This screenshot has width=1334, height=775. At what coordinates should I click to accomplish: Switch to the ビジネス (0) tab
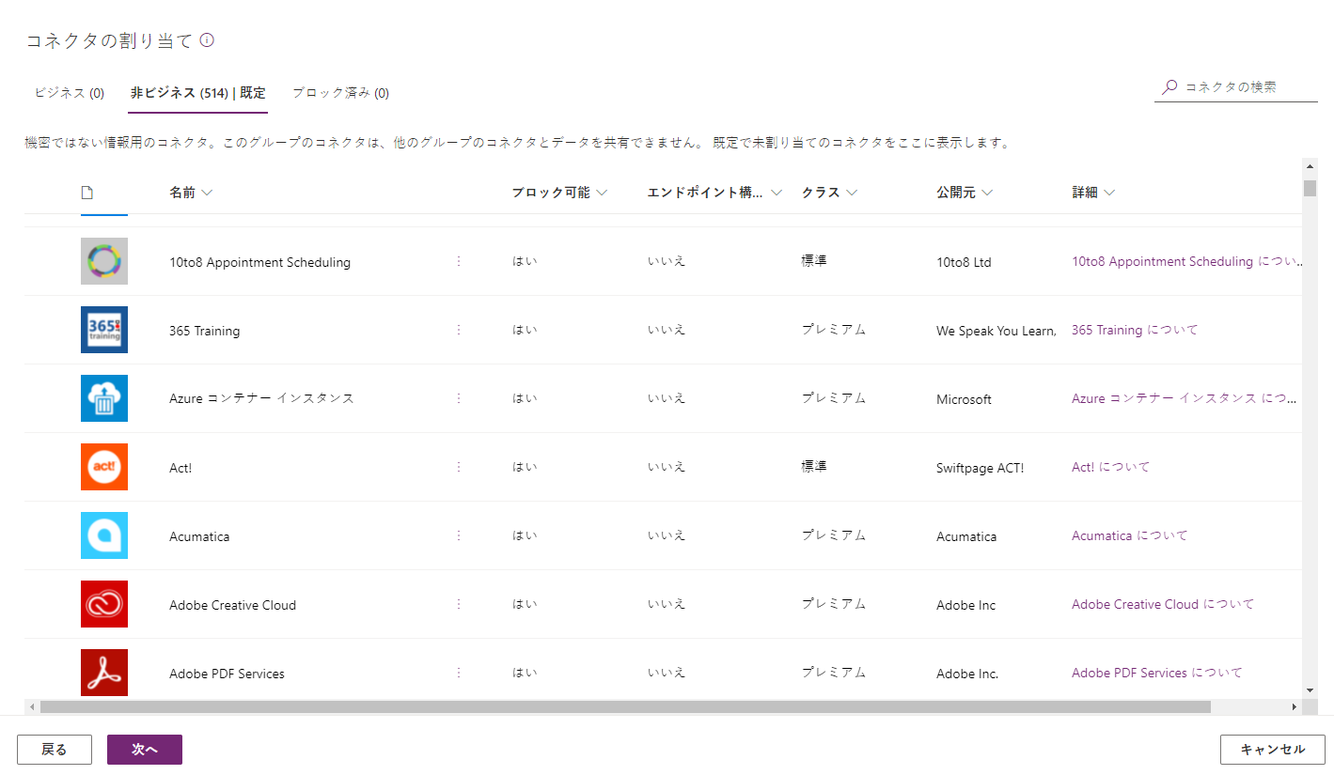69,93
